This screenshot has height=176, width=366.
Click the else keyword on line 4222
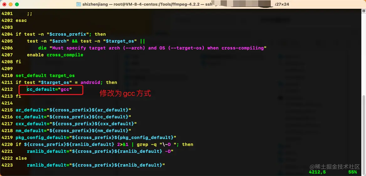click(21, 158)
